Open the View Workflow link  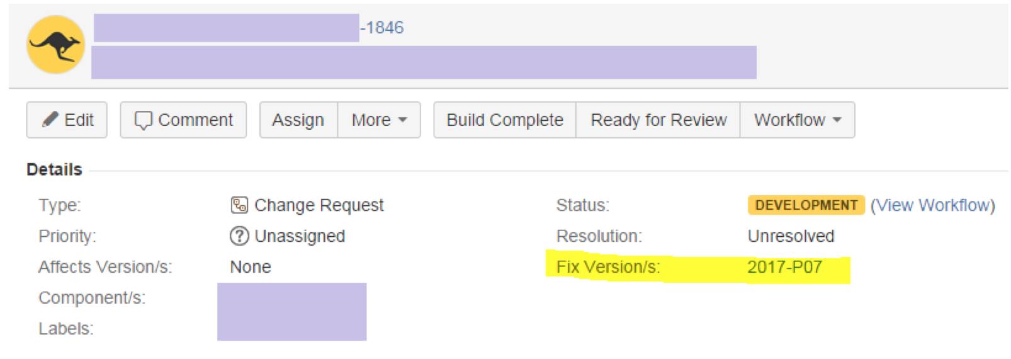pyautogui.click(x=932, y=205)
